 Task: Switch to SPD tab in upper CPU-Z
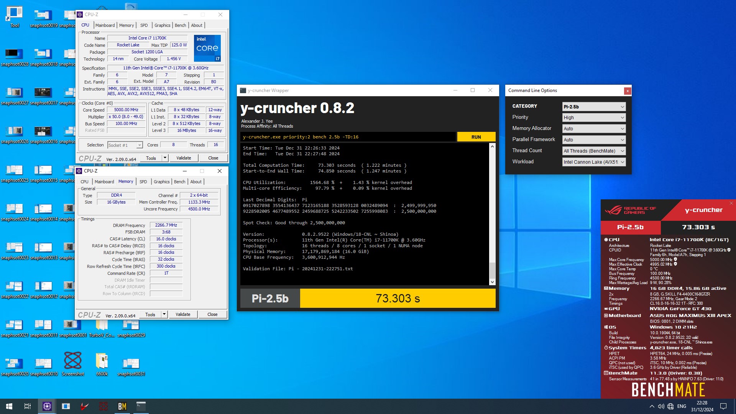(144, 25)
